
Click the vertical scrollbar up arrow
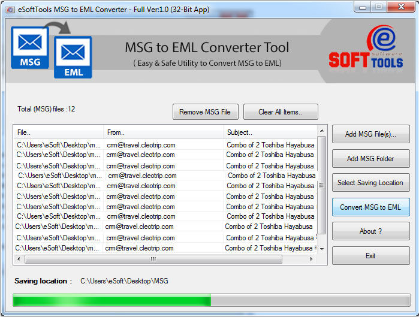(x=322, y=131)
